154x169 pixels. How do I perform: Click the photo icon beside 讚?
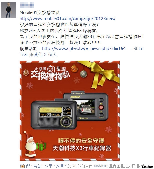(22, 166)
